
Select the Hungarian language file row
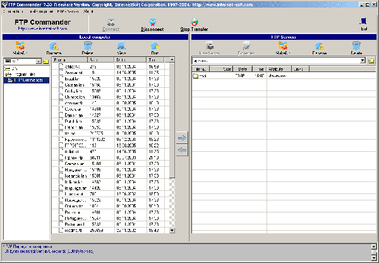coord(111,170)
